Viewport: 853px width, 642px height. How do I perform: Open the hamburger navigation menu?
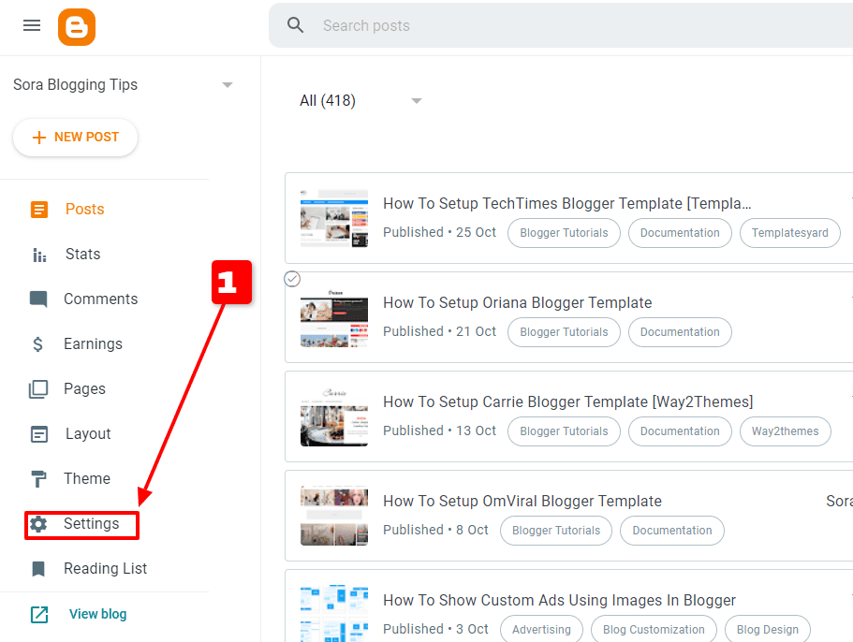(x=31, y=25)
